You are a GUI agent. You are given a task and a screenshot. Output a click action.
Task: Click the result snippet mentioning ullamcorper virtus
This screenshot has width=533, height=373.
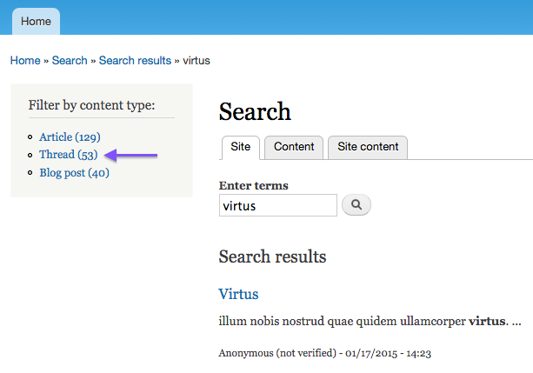pyautogui.click(x=370, y=322)
